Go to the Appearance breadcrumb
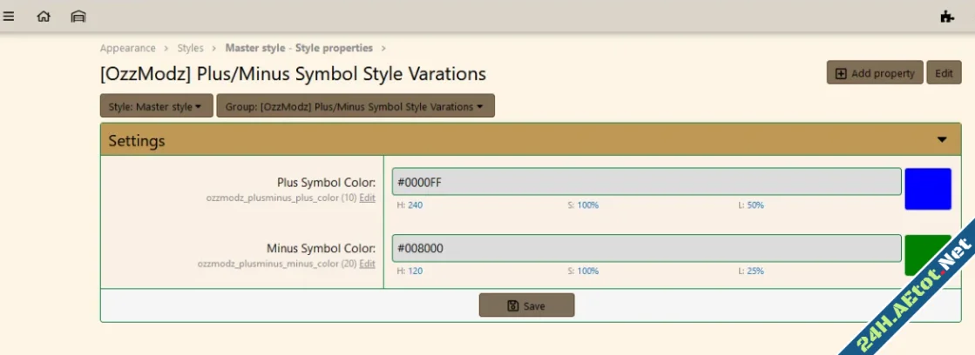The height and width of the screenshot is (355, 975). click(x=127, y=48)
